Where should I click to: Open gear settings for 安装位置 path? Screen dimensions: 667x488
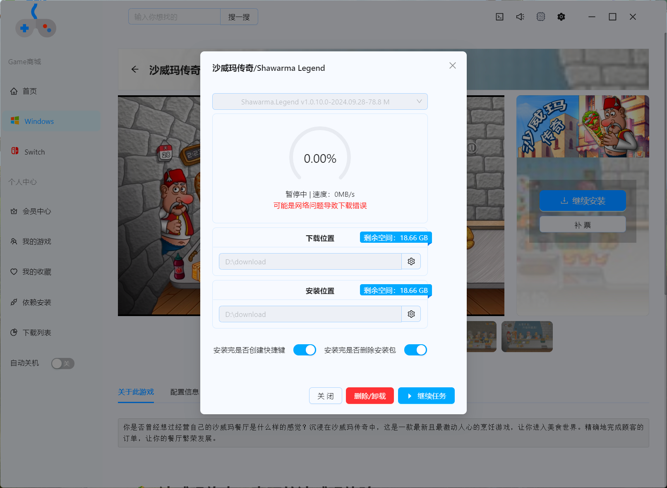[x=411, y=314]
